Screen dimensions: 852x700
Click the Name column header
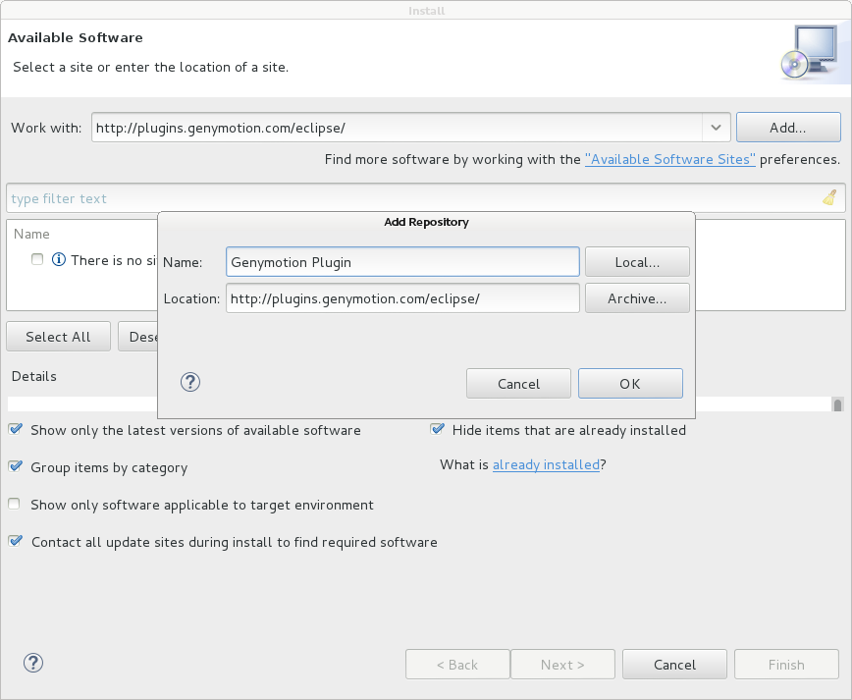pos(31,234)
